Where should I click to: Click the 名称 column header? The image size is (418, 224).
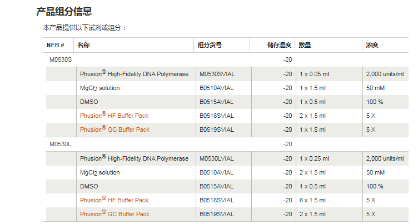(x=83, y=45)
